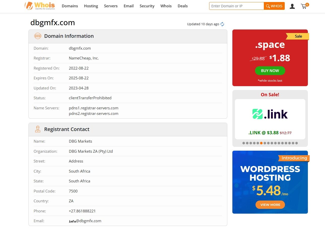Image resolution: width=325 pixels, height=228 pixels.
Task: Click BUY NOW on .space sale
Action: [270, 71]
